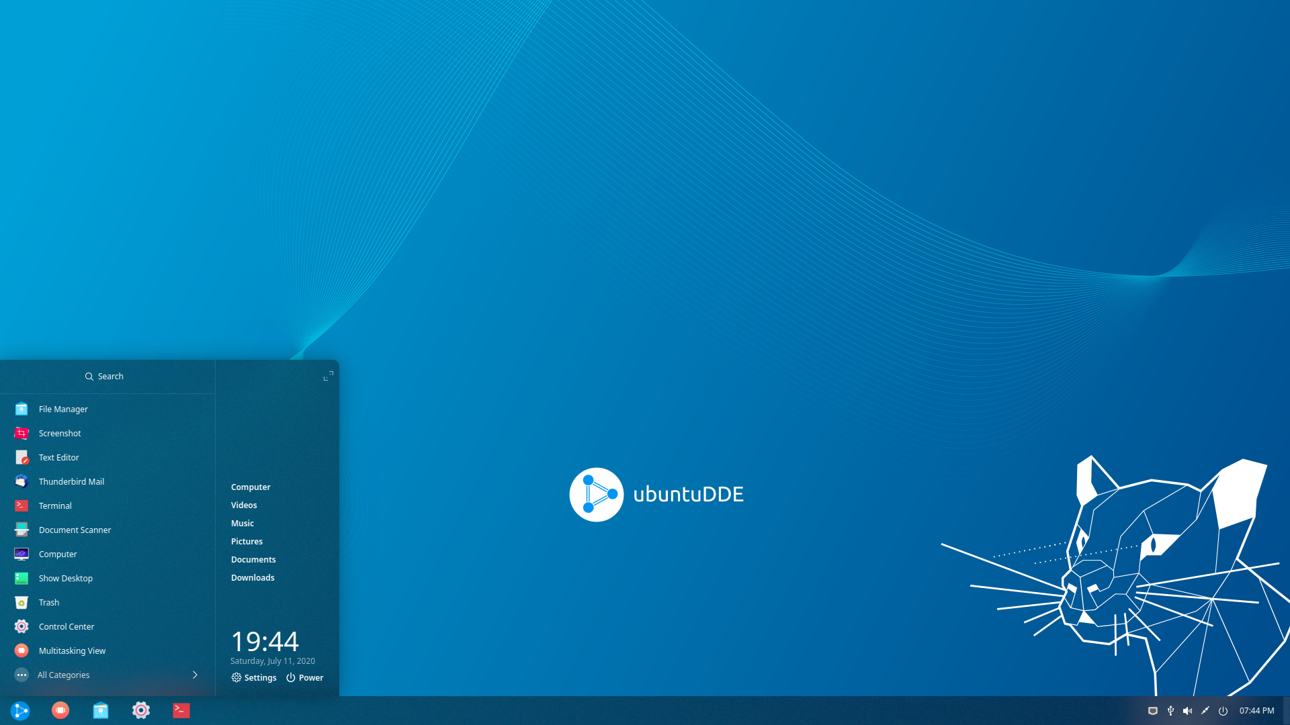
Task: Open the Music folder shortcut
Action: coord(243,523)
